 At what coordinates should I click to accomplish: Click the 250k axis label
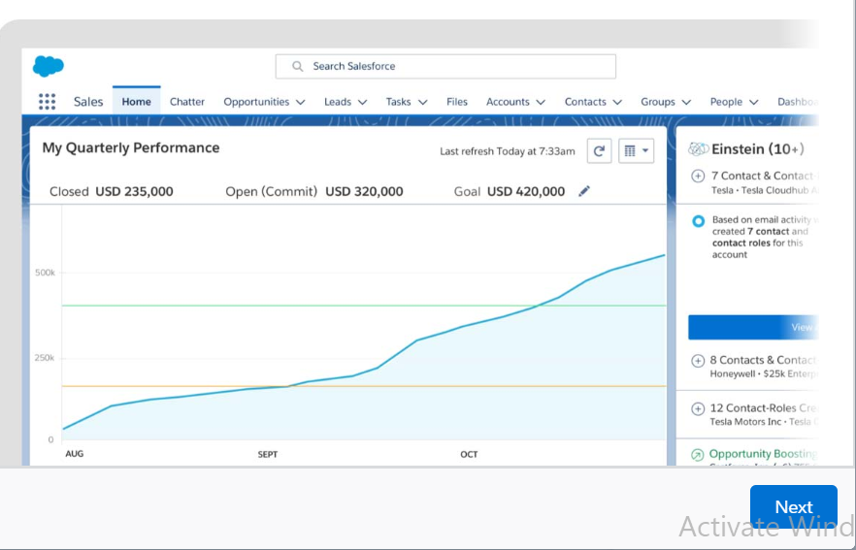click(45, 359)
